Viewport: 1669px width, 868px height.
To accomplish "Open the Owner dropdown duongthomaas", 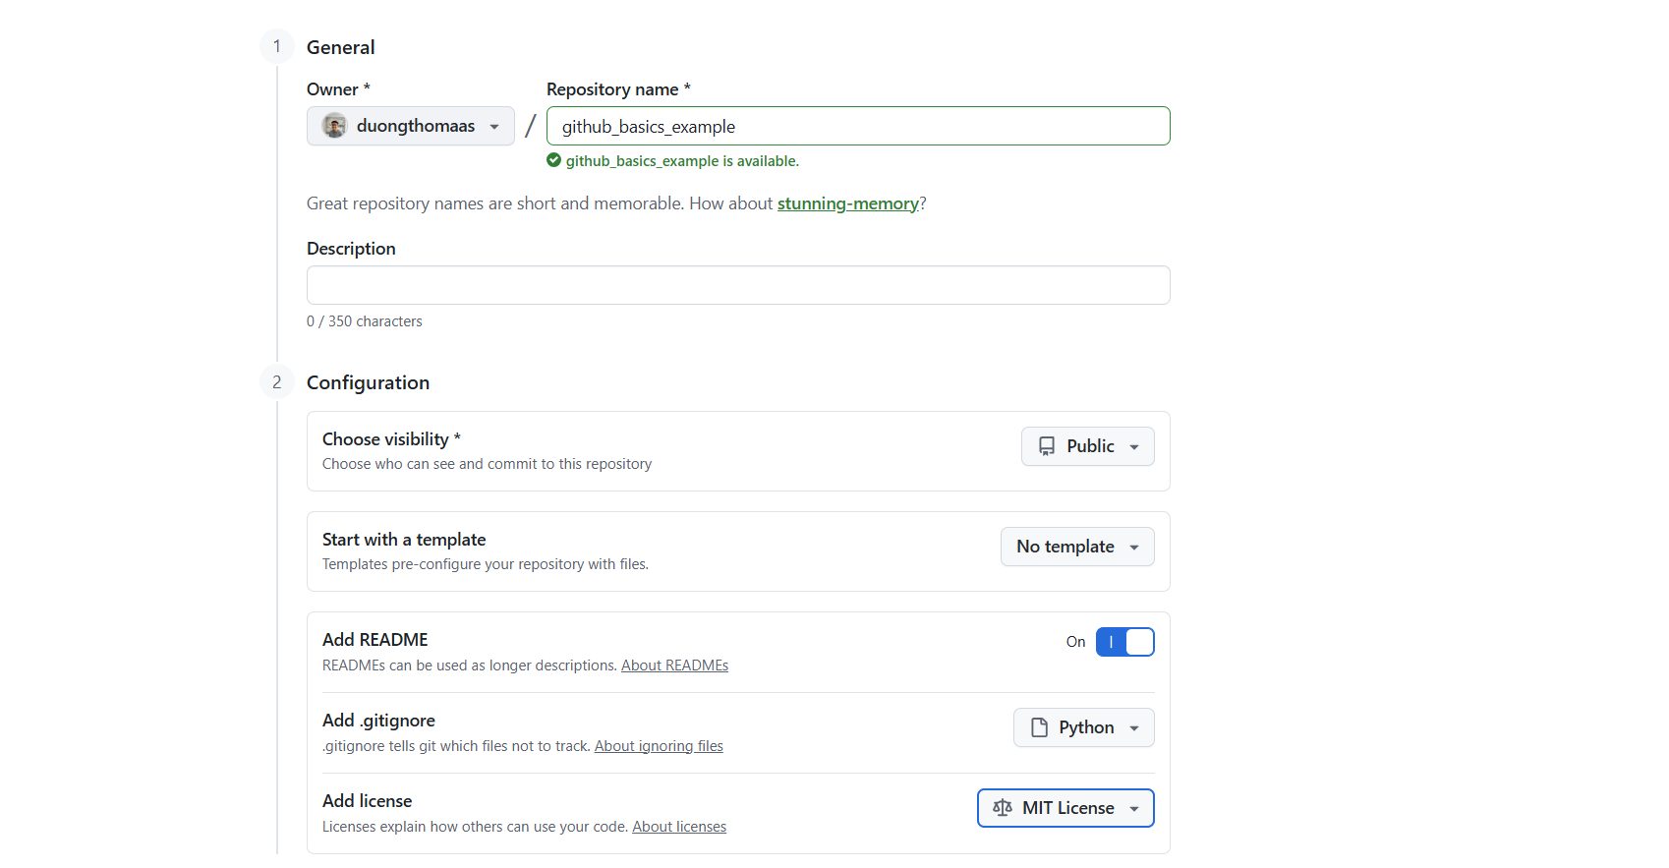I will point(411,126).
